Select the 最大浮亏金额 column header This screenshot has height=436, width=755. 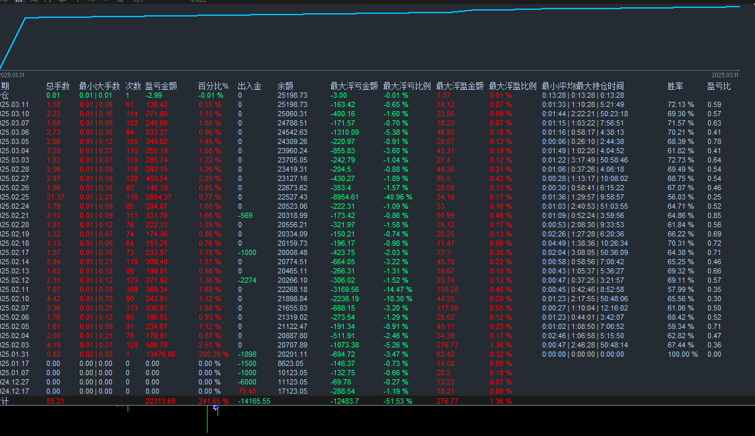pos(354,86)
